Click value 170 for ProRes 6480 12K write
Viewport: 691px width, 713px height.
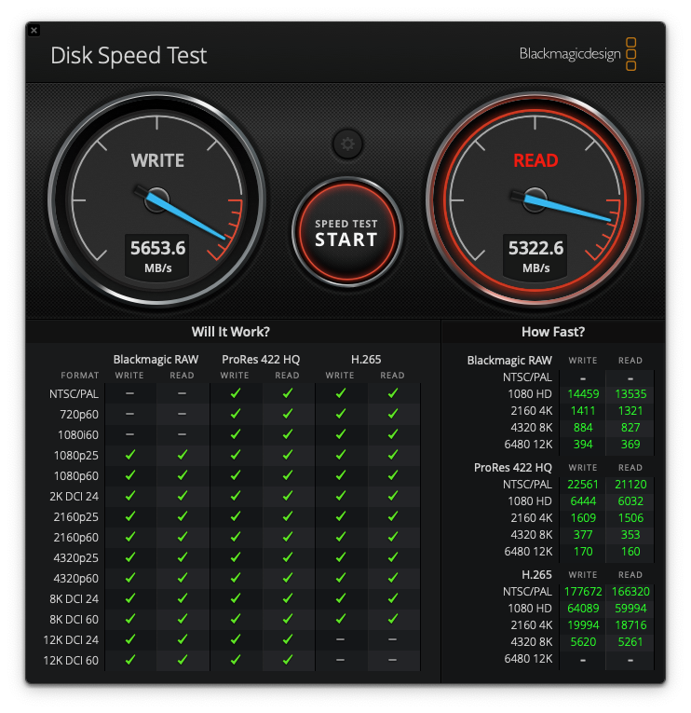[583, 552]
